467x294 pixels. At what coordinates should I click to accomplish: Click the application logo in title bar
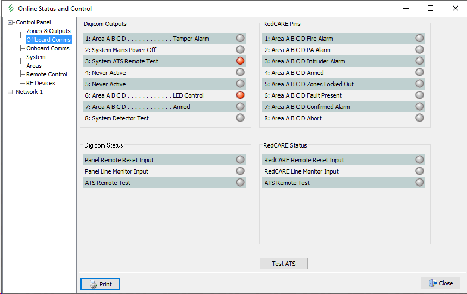tap(10, 8)
